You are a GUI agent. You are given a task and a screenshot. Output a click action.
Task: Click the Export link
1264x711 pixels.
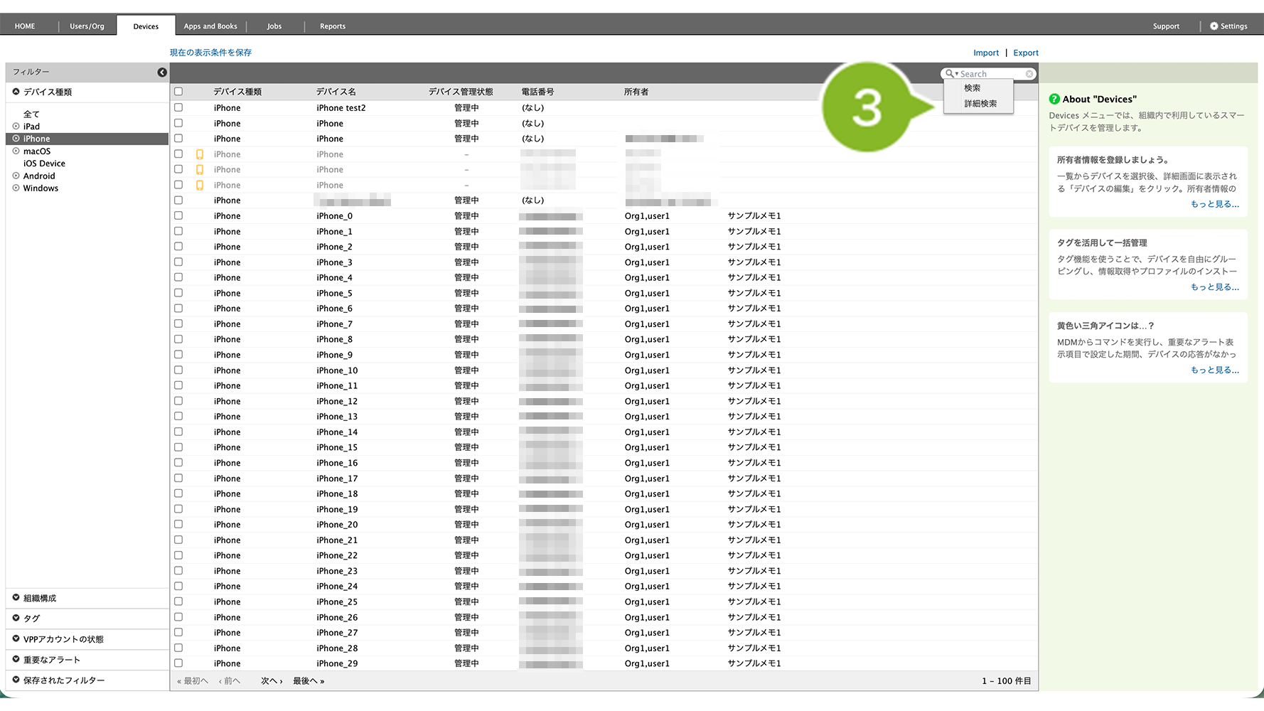pos(1025,53)
